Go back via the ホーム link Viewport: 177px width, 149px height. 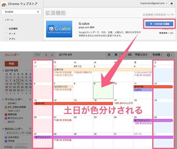(9, 20)
